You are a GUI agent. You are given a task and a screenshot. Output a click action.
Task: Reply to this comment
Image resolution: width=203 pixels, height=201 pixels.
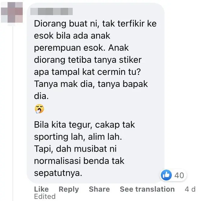point(69,190)
